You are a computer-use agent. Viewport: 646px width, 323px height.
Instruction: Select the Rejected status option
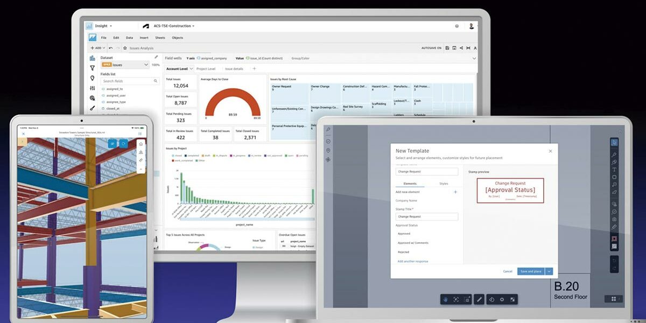(x=403, y=252)
